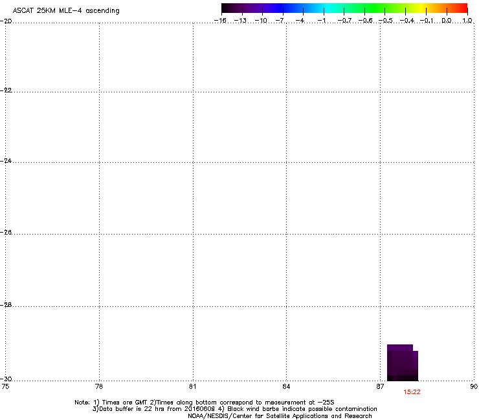Screen dimensions: 479x420
Task: Click the "-0.5" color scale label
Action: [x=386, y=21]
